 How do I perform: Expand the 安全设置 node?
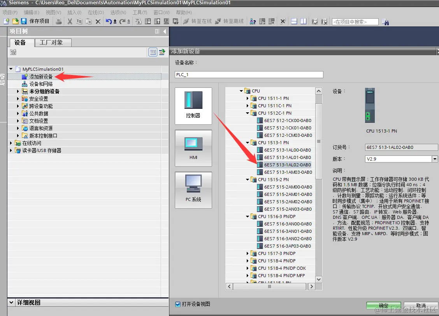pos(18,99)
